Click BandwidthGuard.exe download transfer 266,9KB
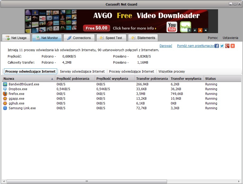 tap(142, 84)
